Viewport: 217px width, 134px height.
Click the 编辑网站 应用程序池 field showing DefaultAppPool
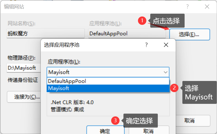point(127,34)
